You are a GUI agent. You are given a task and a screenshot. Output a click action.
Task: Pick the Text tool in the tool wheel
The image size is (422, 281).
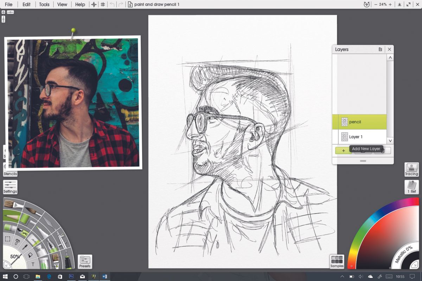click(x=33, y=263)
